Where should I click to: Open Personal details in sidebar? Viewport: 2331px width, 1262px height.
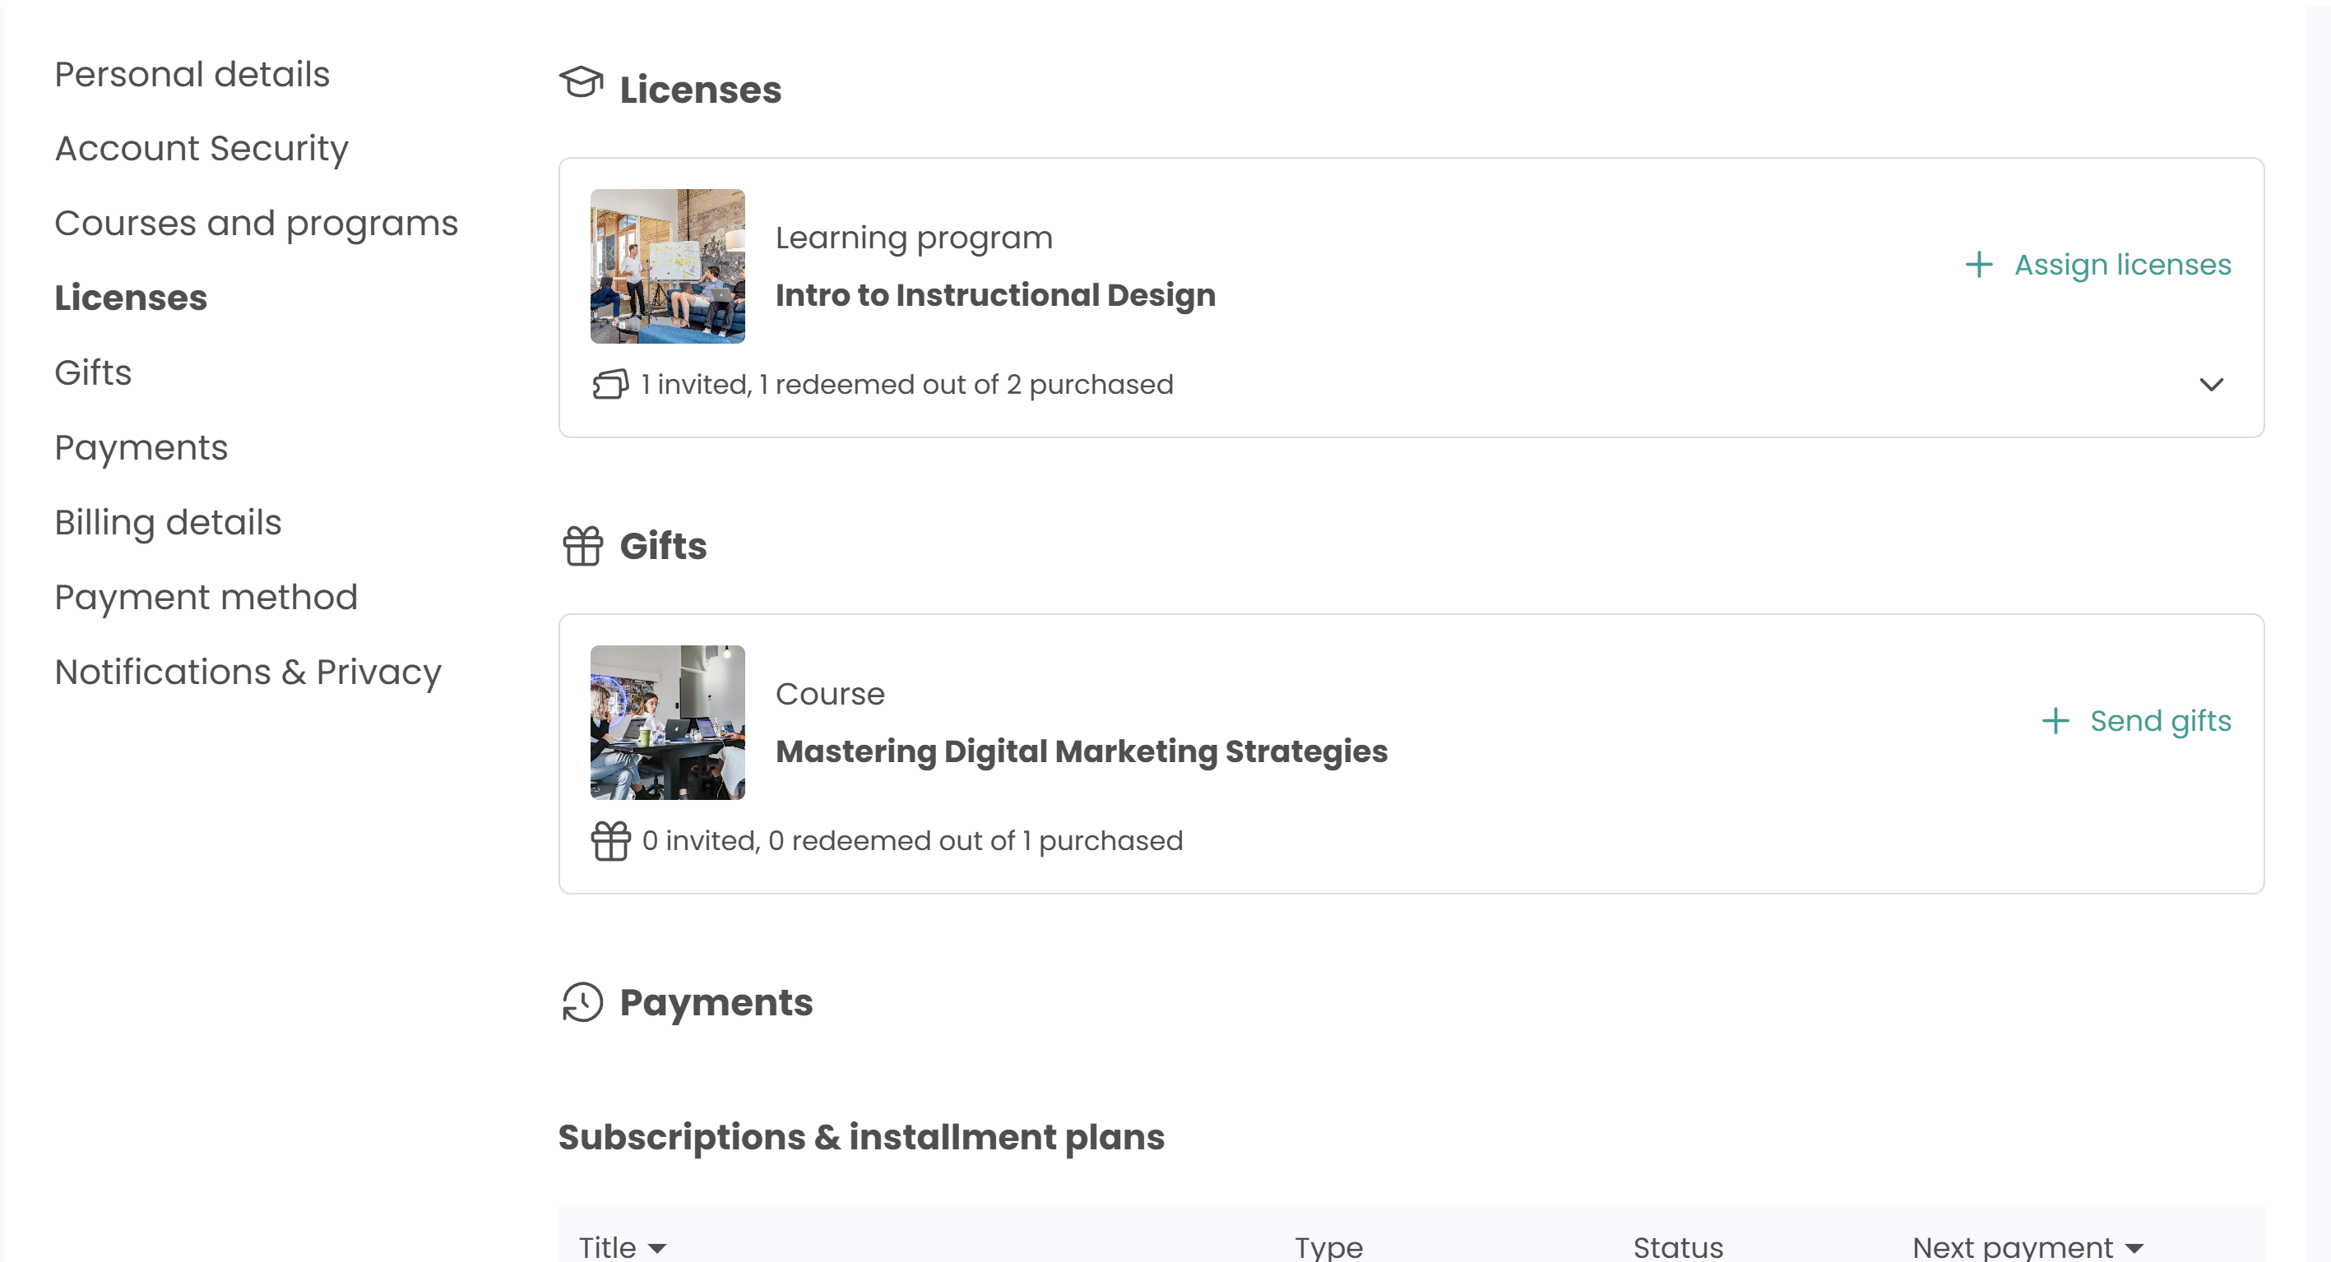tap(192, 74)
